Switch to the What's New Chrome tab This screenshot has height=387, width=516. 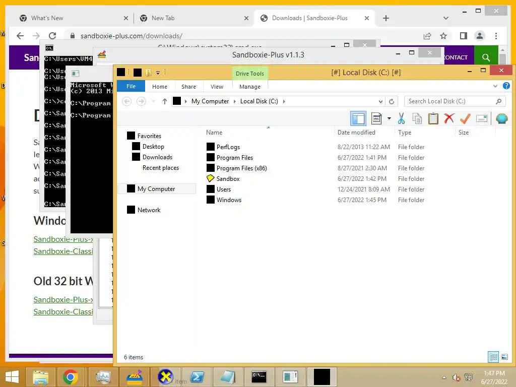point(74,18)
